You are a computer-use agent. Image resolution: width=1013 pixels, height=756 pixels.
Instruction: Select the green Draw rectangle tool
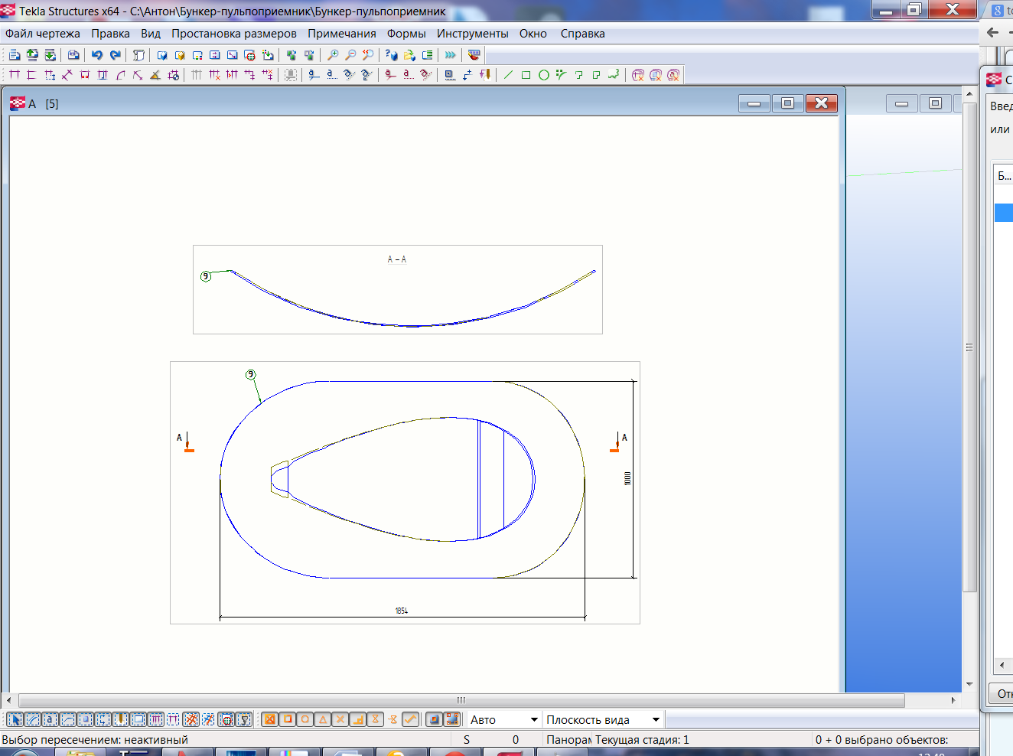tap(526, 75)
